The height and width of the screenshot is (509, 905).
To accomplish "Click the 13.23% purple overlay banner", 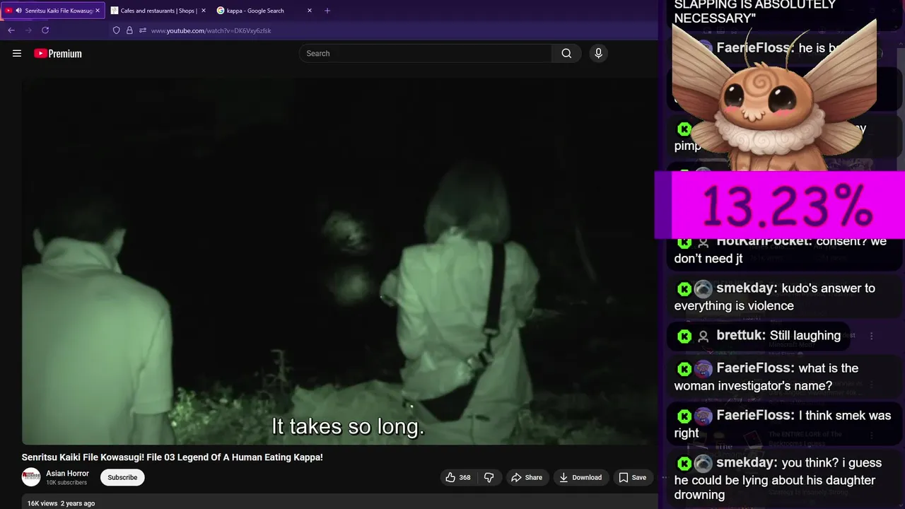I will (x=780, y=206).
